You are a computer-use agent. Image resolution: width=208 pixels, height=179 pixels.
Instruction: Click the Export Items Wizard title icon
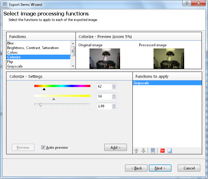(5, 5)
